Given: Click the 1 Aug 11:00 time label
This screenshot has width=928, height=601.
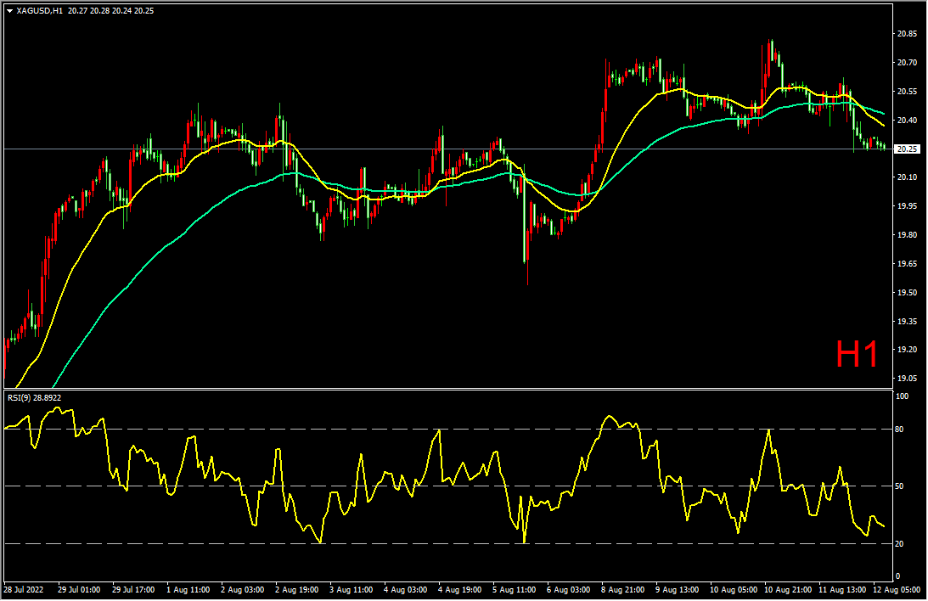Looking at the screenshot, I should click(x=188, y=590).
